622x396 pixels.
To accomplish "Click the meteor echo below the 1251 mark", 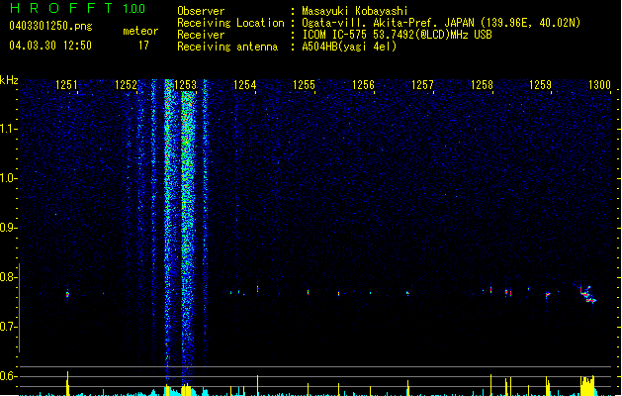I will point(67,294).
